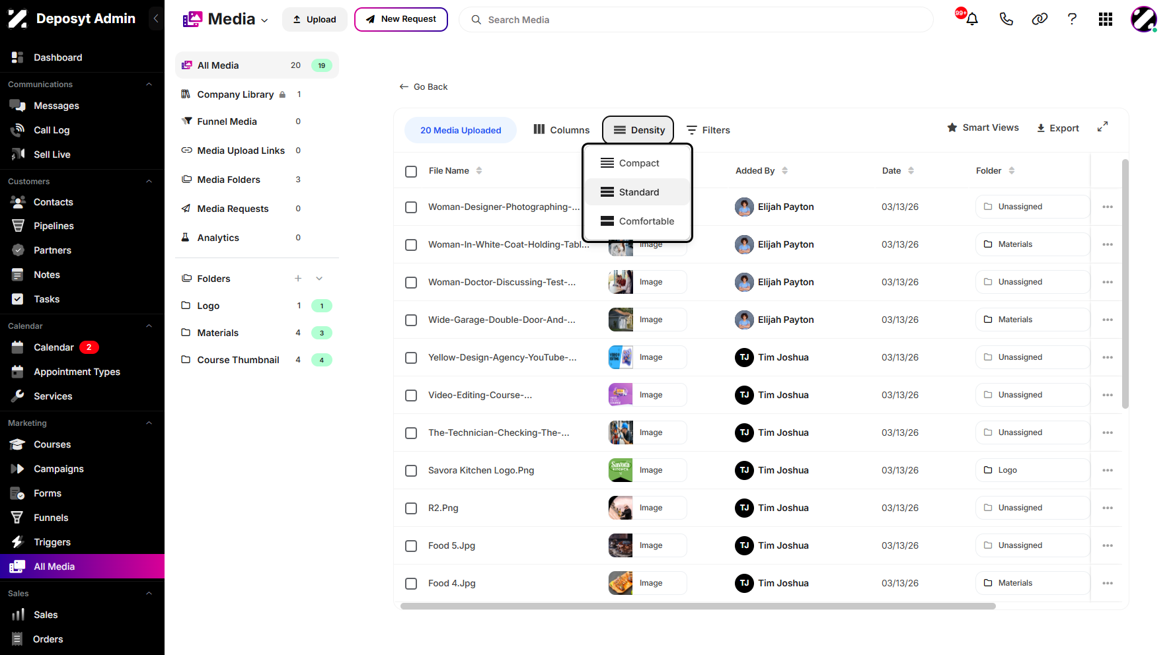Tick the select-all header checkbox
This screenshot has height=655, width=1173.
tap(411, 172)
